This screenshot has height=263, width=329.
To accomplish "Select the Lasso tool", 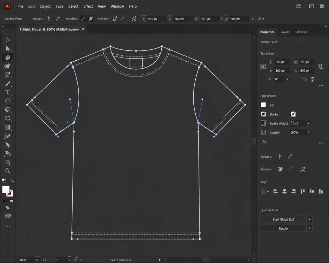I will [8, 118].
